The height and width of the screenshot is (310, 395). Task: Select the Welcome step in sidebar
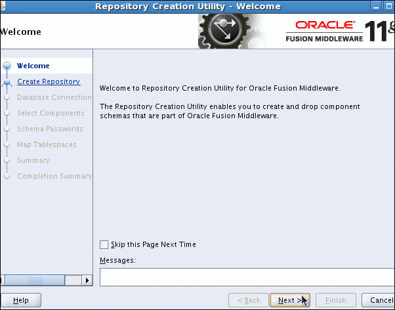point(33,66)
